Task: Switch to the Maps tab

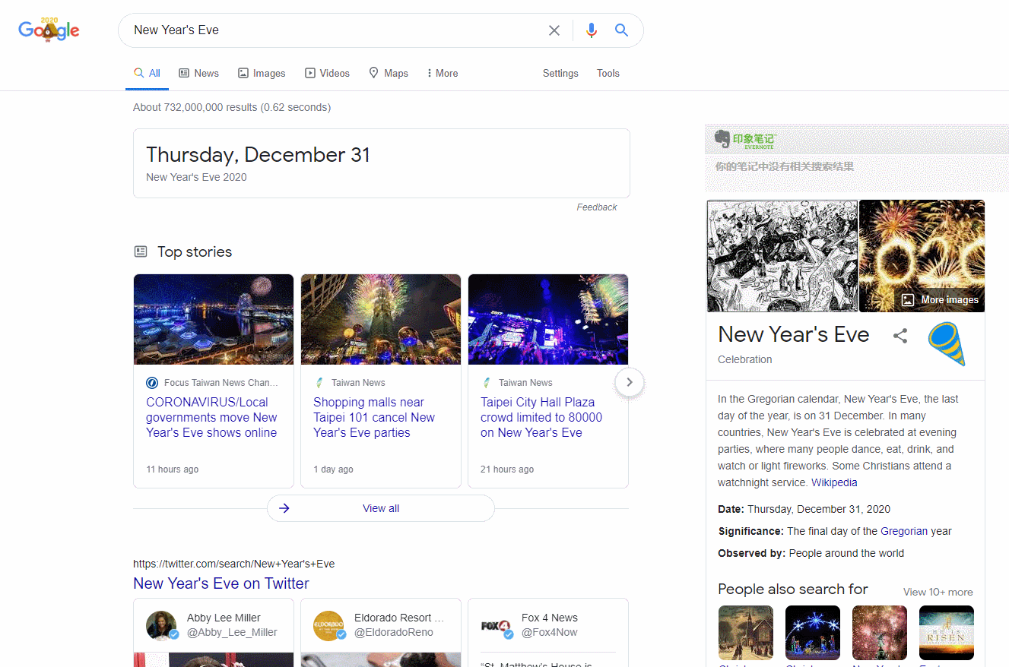Action: 389,74
